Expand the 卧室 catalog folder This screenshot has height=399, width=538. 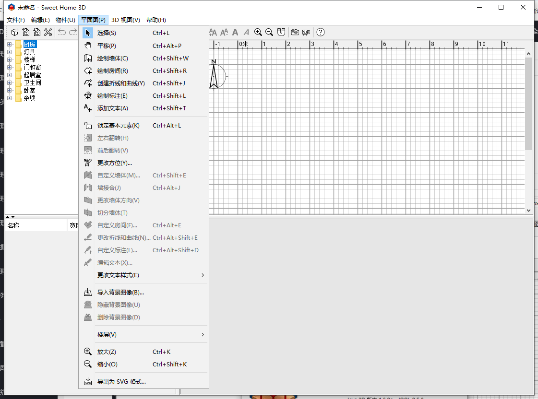pyautogui.click(x=10, y=91)
